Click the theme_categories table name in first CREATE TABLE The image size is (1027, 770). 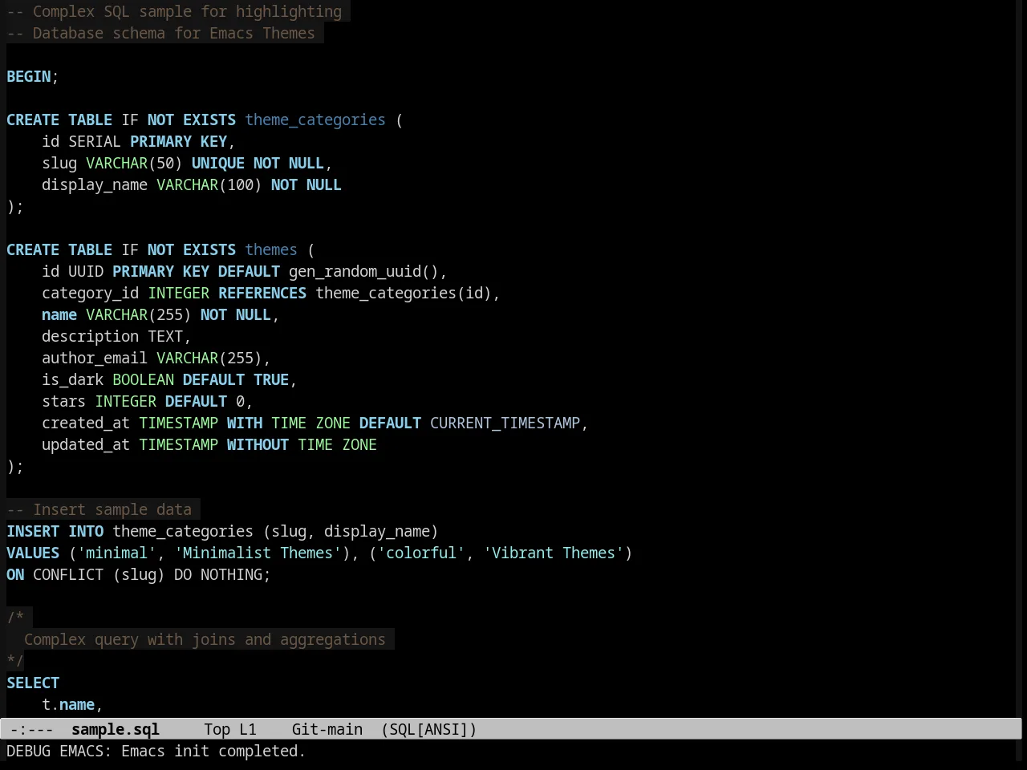coord(315,120)
